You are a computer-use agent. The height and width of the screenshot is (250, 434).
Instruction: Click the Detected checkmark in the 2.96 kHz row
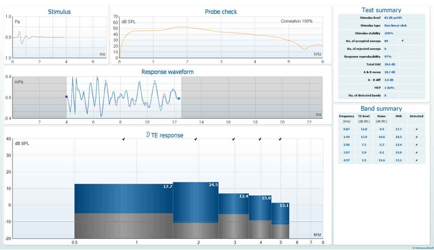(416, 144)
